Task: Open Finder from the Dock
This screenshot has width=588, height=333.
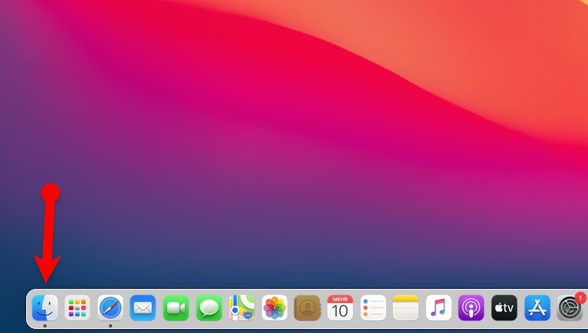Action: 44,308
